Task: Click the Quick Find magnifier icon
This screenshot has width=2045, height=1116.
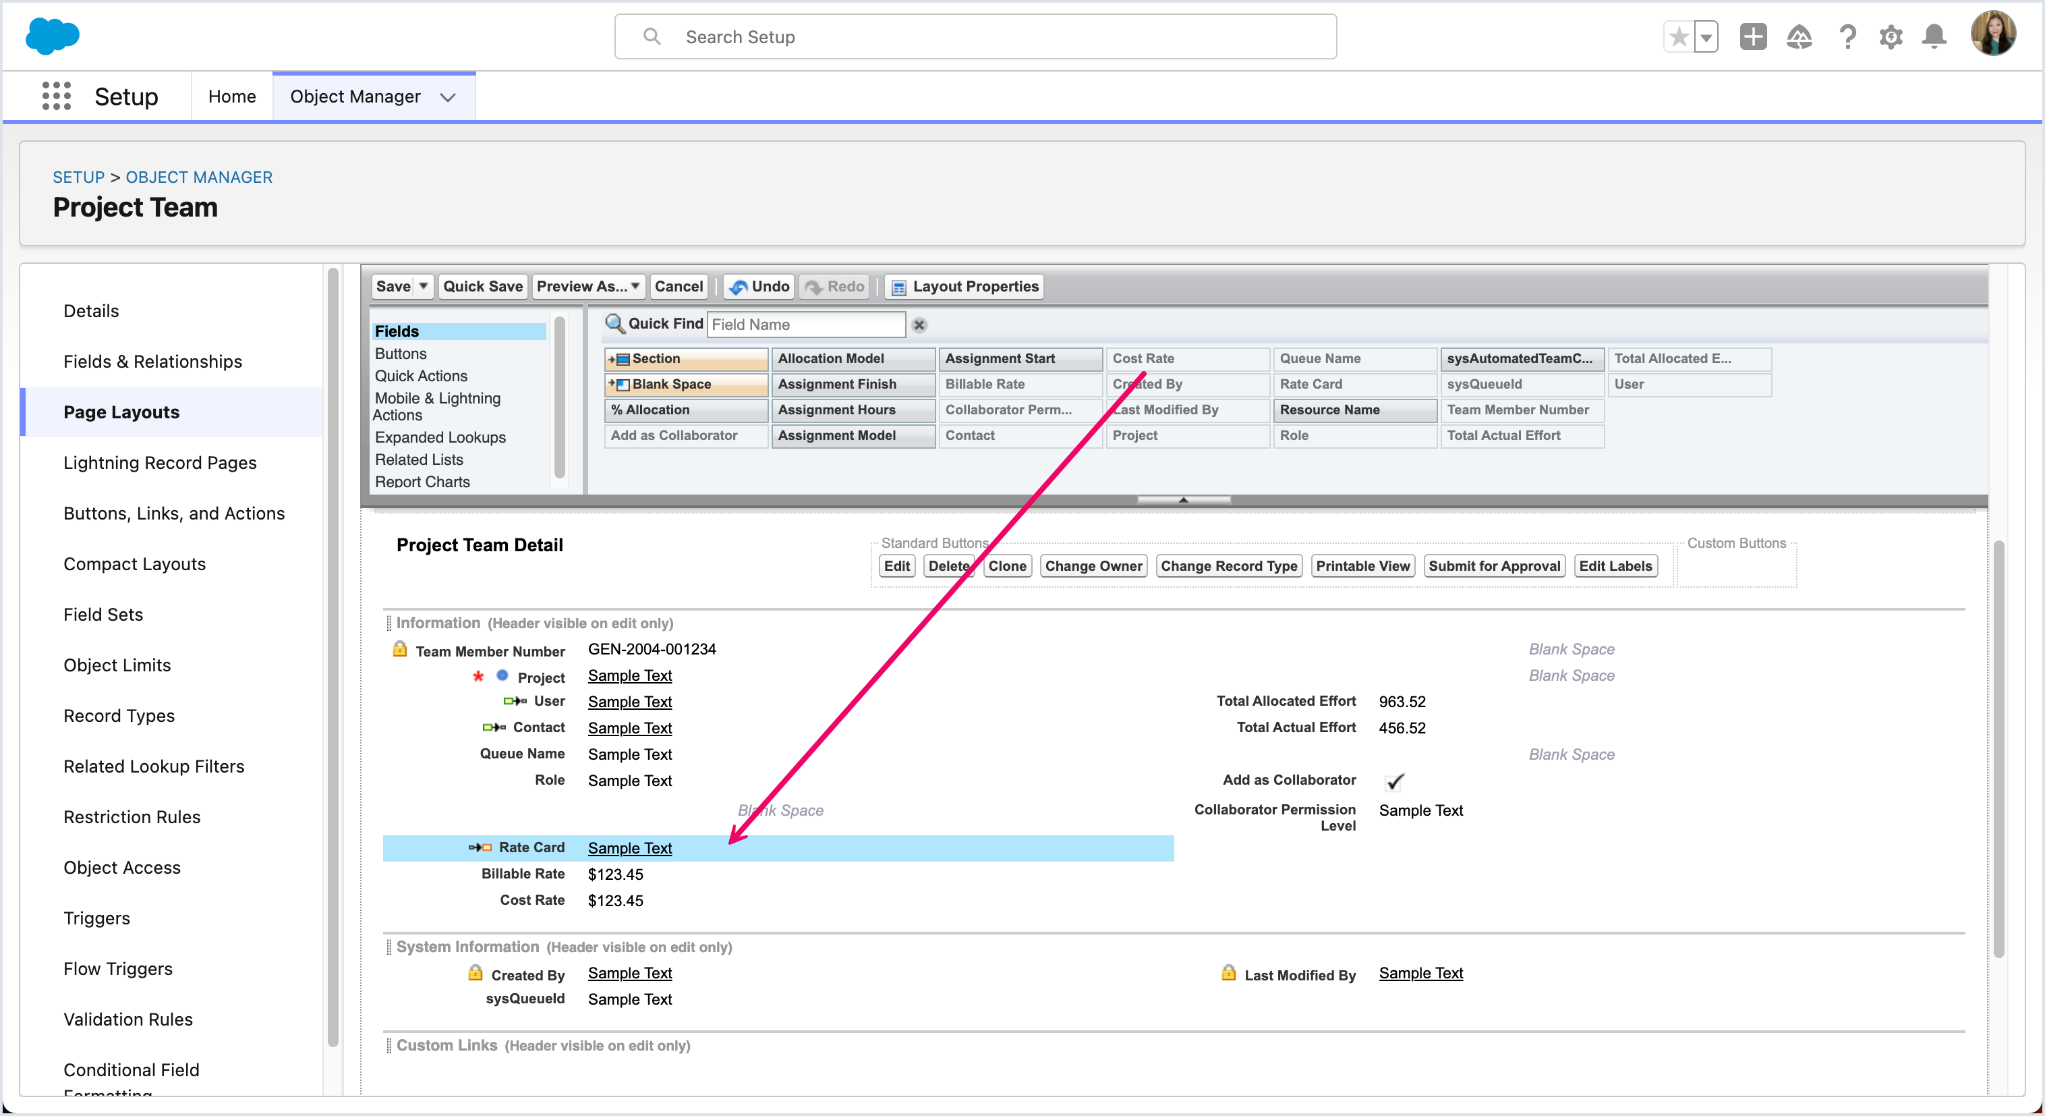Action: [615, 323]
